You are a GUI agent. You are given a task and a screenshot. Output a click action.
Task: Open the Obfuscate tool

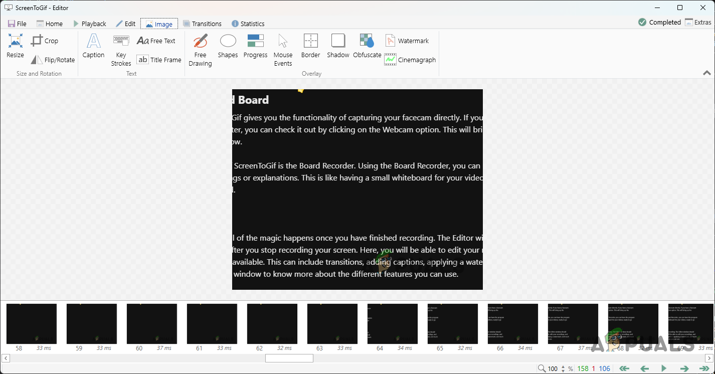click(367, 46)
